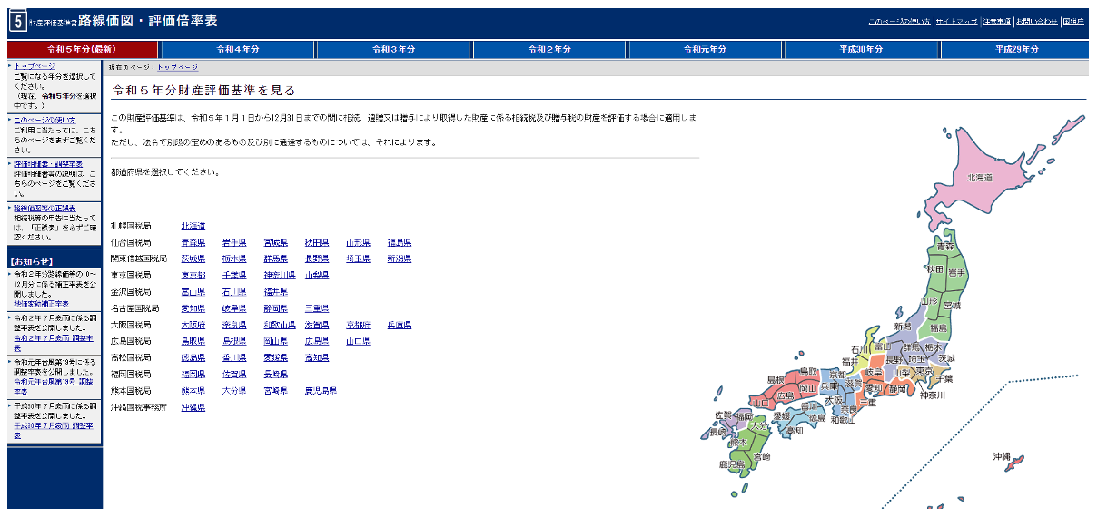Choose the 千葉県 link
The height and width of the screenshot is (517, 1097).
click(234, 276)
